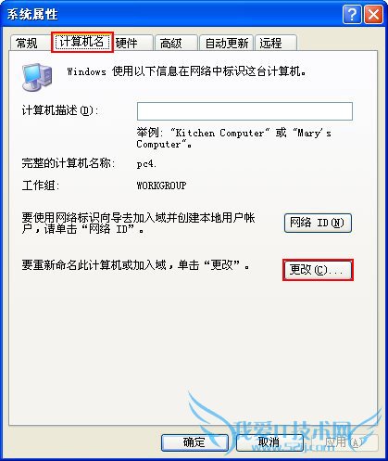This screenshot has width=388, height=461.
Task: Open the 硬件 tab
Action: (x=132, y=43)
